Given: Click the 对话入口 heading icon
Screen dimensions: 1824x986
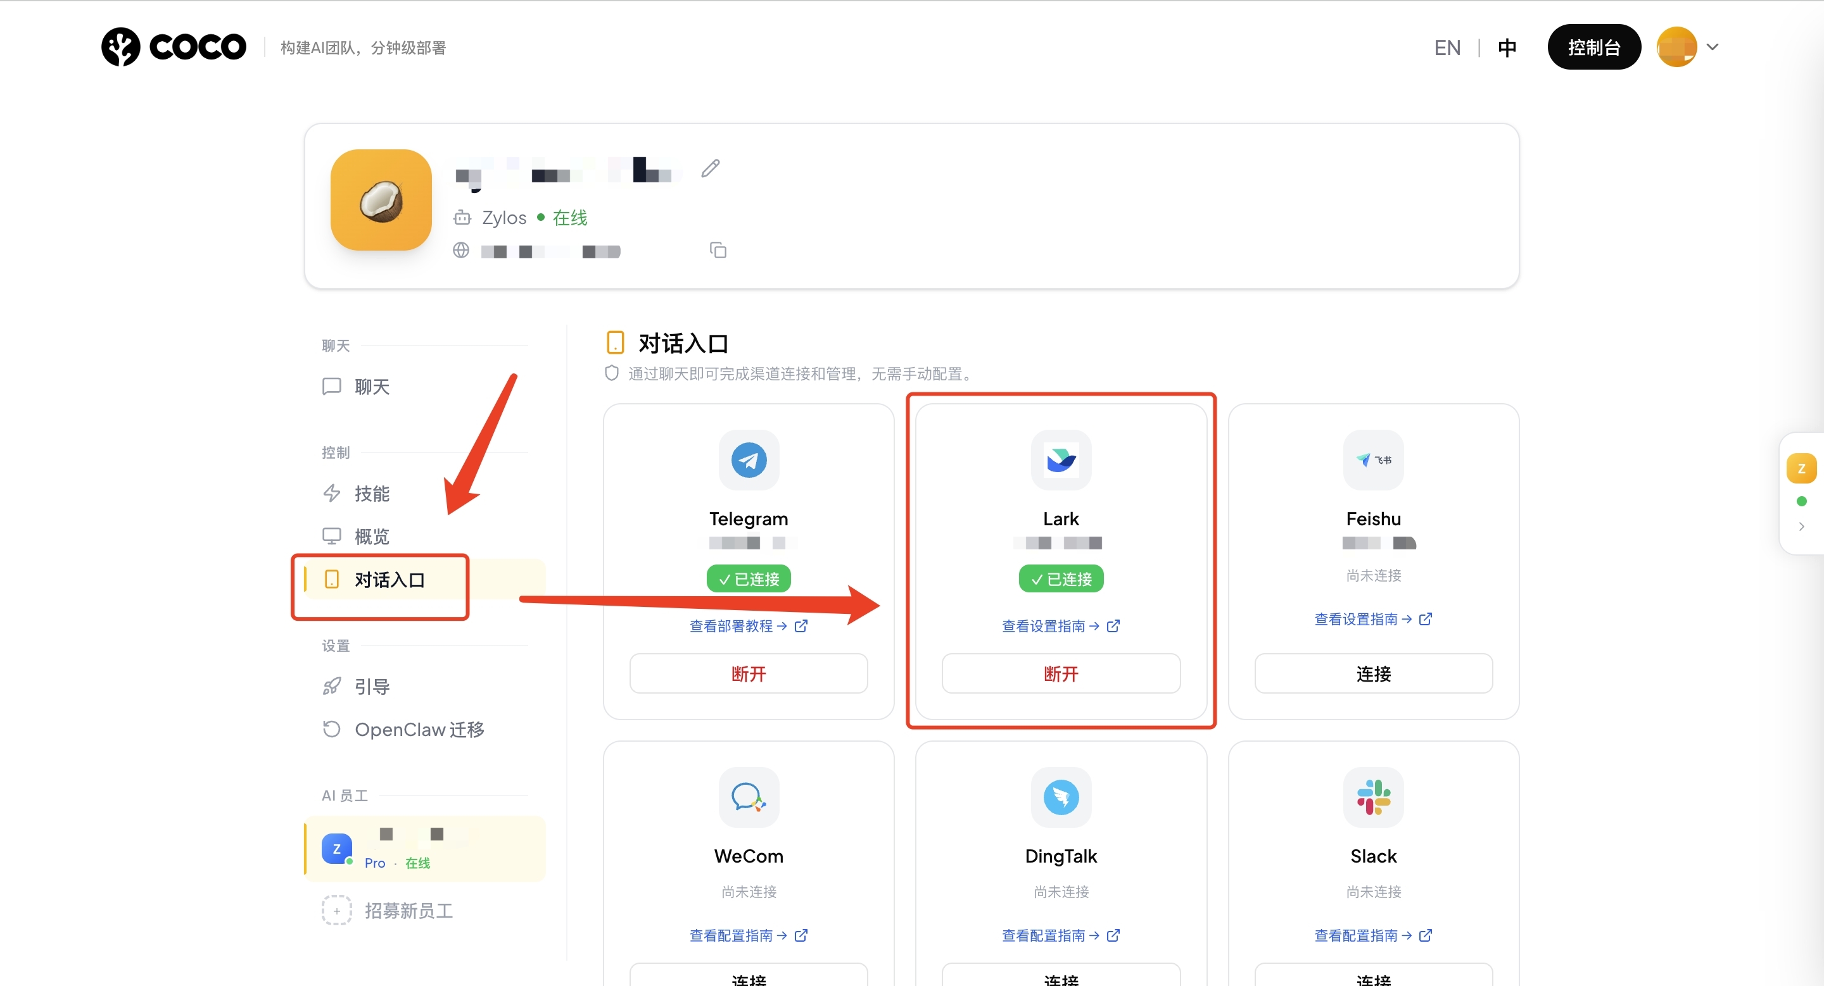Looking at the screenshot, I should (x=616, y=342).
